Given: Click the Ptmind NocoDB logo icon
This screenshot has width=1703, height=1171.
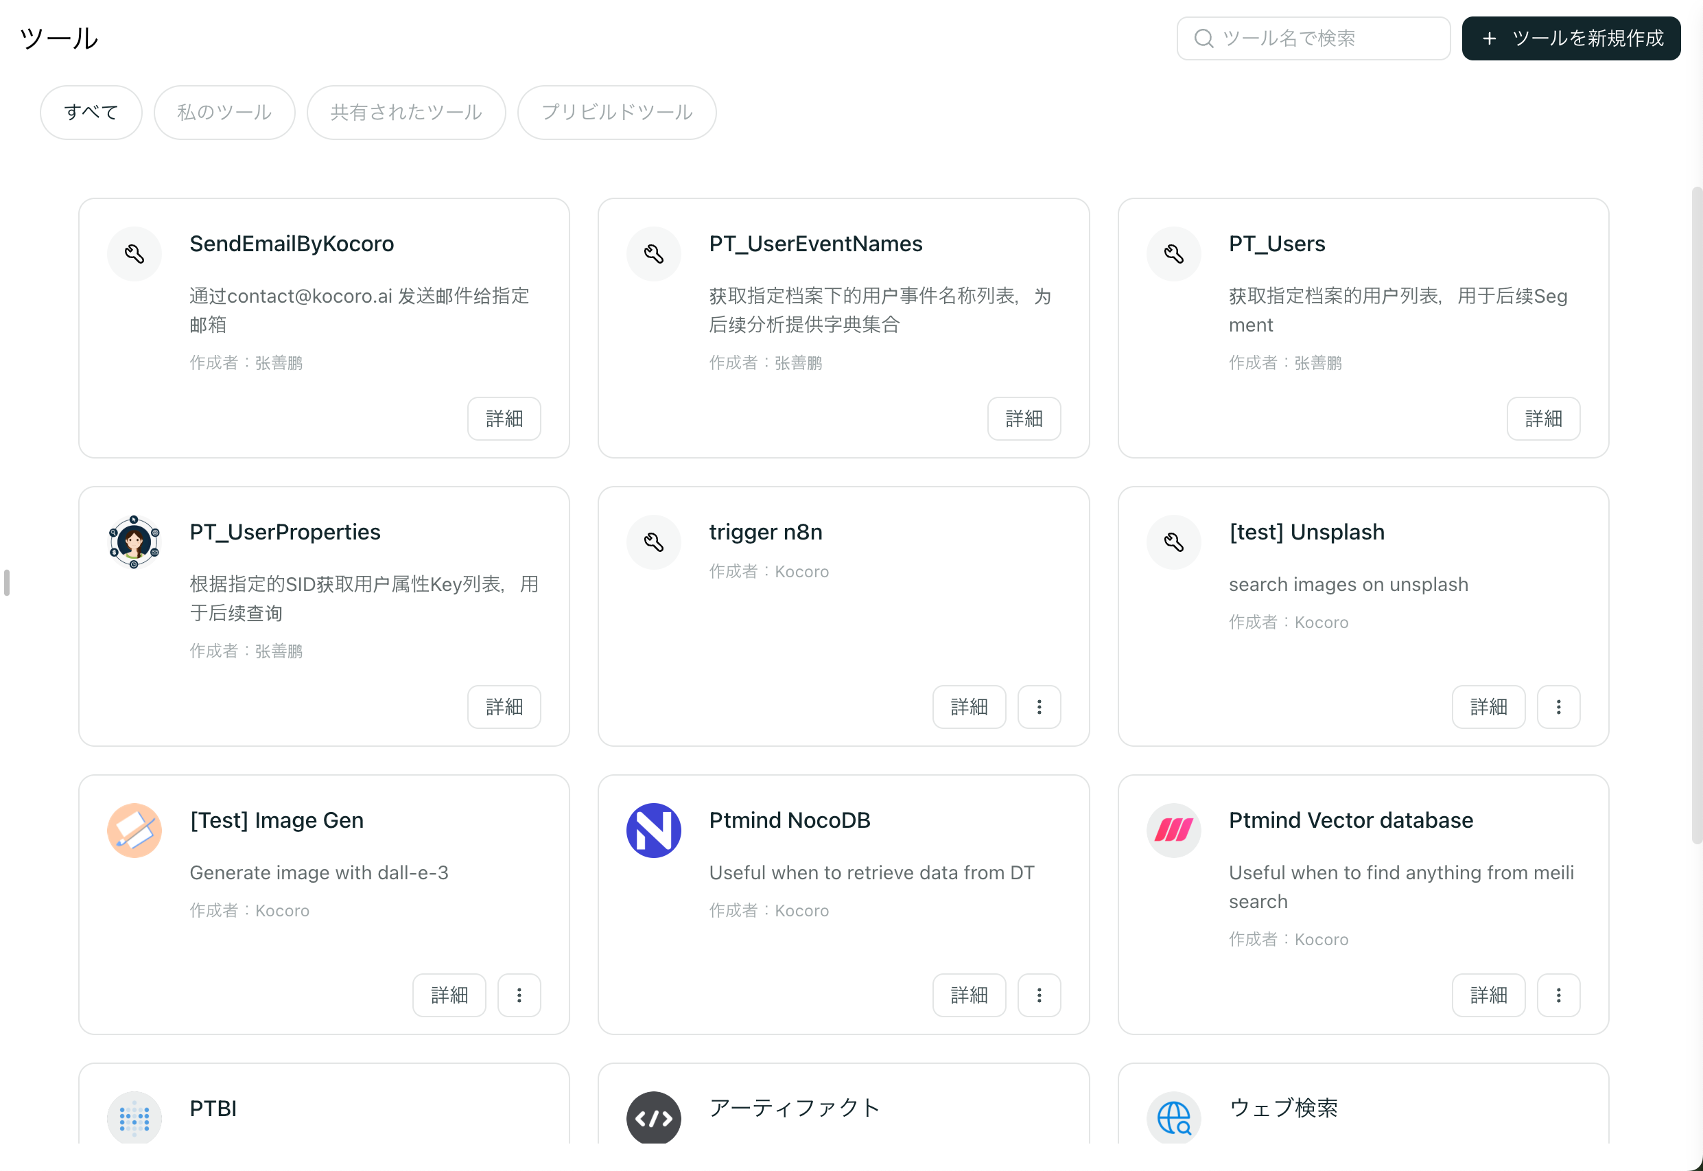Looking at the screenshot, I should tap(653, 831).
